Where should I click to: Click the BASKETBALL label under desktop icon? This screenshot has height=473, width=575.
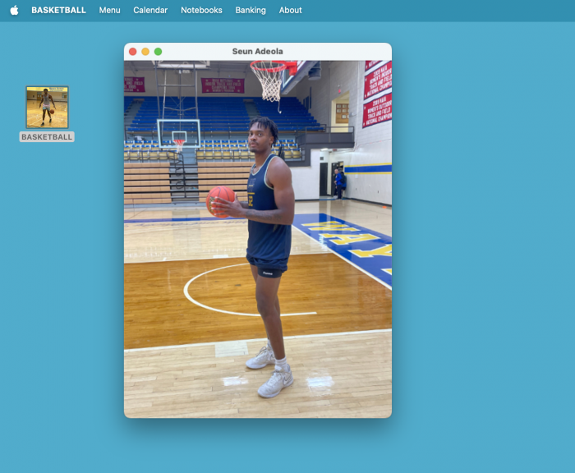47,137
